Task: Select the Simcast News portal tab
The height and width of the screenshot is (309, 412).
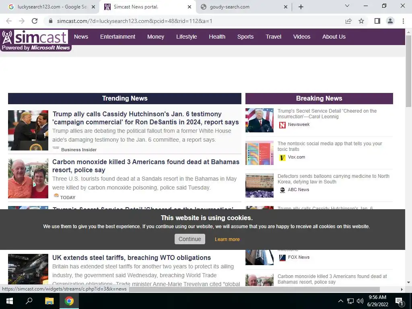Action: [x=147, y=7]
